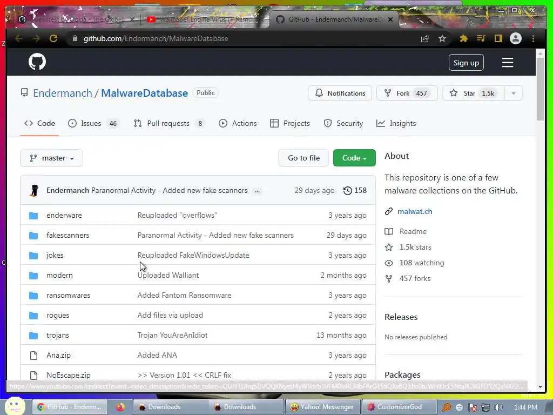Viewport: 553px width, 415px height.
Task: Open the media control playlist icon
Action: pos(481,38)
